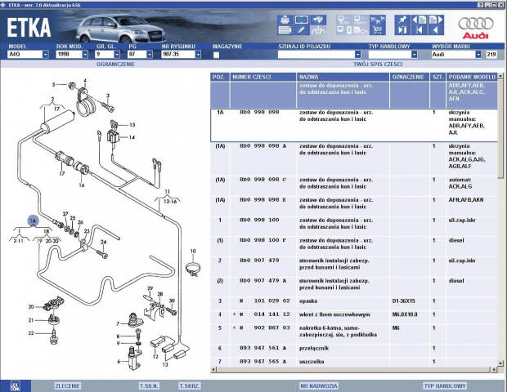This screenshot has height=392, width=507.
Task: Click TYP HANDLOWY button in bottom bar
Action: (445, 385)
